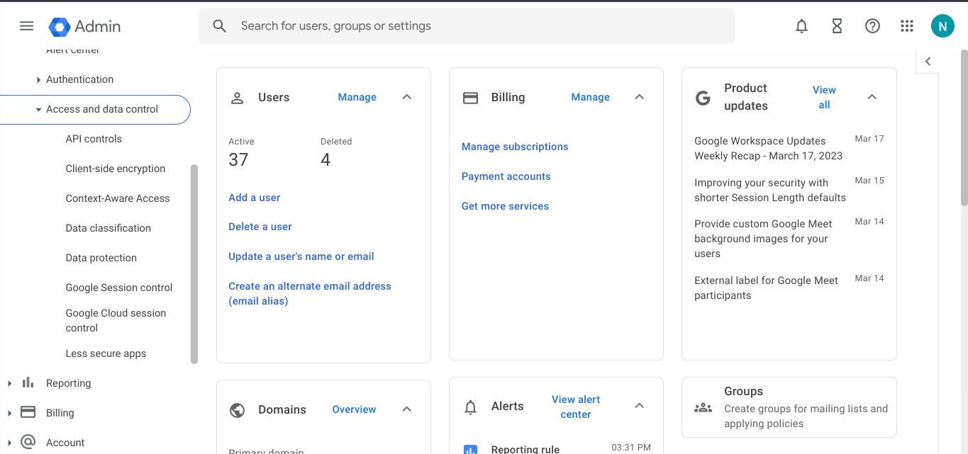
Task: Click View alert center link
Action: [x=576, y=407]
